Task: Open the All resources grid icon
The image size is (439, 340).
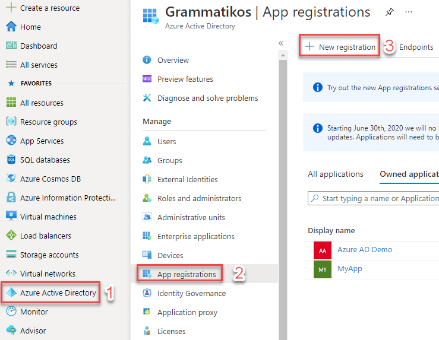Action: (x=11, y=102)
